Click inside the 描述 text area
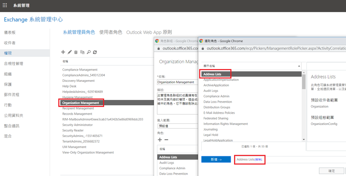The image size is (346, 176). pos(178,104)
